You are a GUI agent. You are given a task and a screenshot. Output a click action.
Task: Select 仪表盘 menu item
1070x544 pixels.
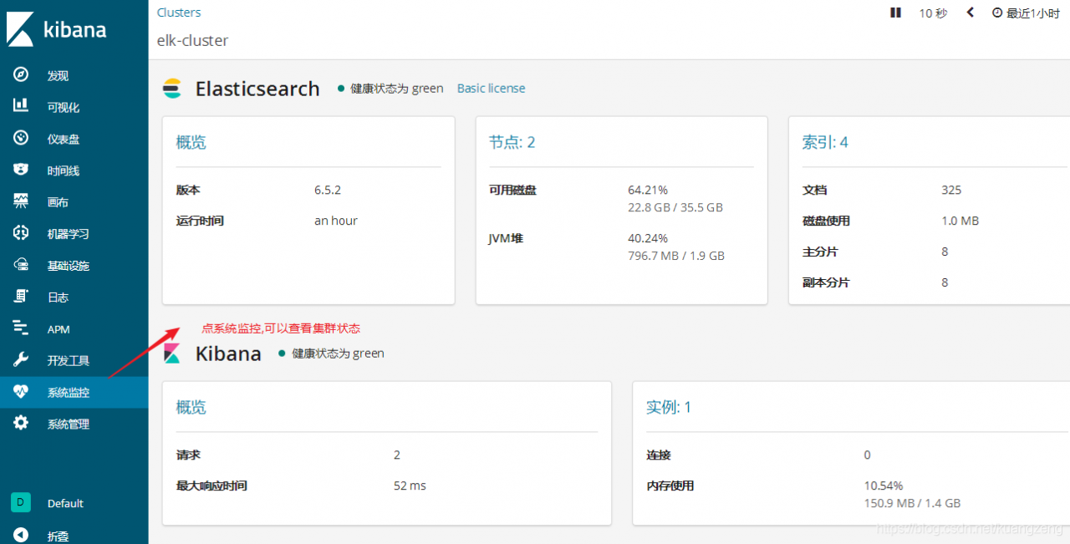(64, 140)
